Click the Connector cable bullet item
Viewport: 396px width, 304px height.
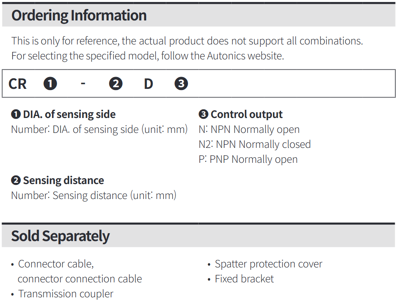click(80, 271)
